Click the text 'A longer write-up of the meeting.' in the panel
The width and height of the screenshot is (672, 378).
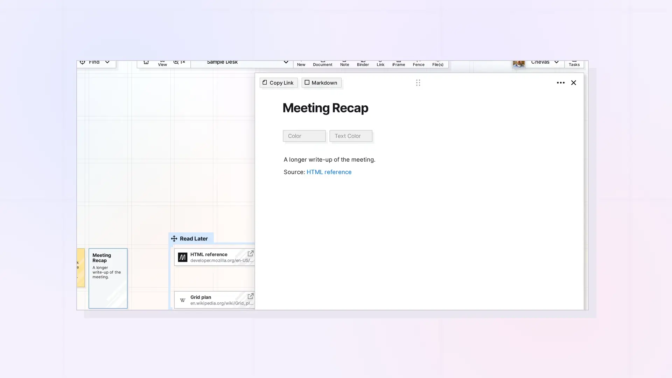(329, 160)
